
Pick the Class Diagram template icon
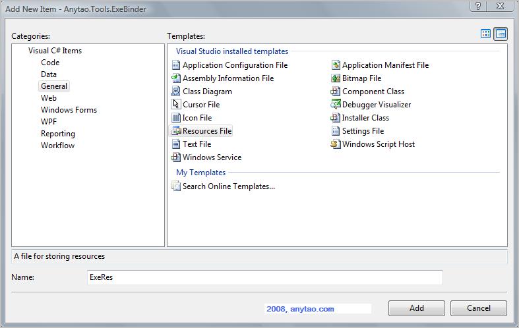pos(175,92)
